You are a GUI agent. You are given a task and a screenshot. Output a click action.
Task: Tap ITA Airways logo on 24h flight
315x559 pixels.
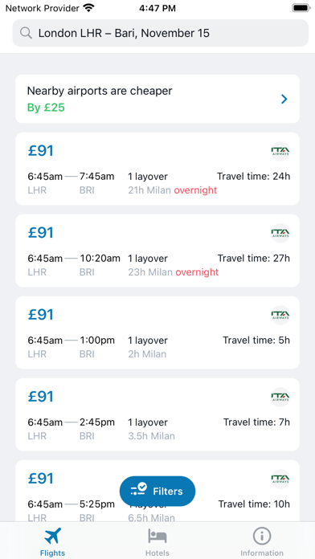[280, 151]
